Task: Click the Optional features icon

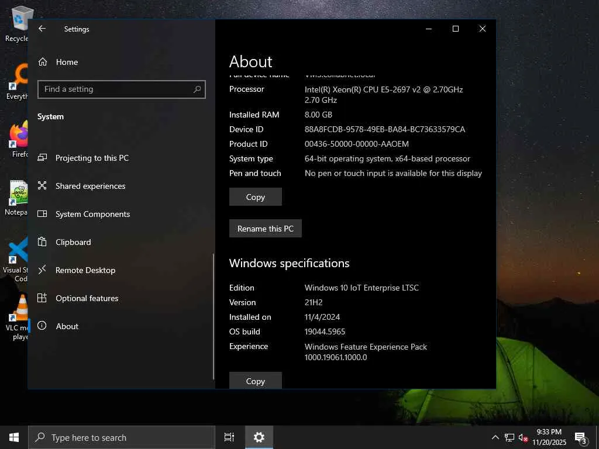Action: [42, 298]
